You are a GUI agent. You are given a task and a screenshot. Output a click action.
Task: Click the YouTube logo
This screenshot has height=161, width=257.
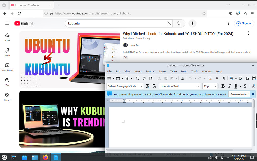pos(24,23)
